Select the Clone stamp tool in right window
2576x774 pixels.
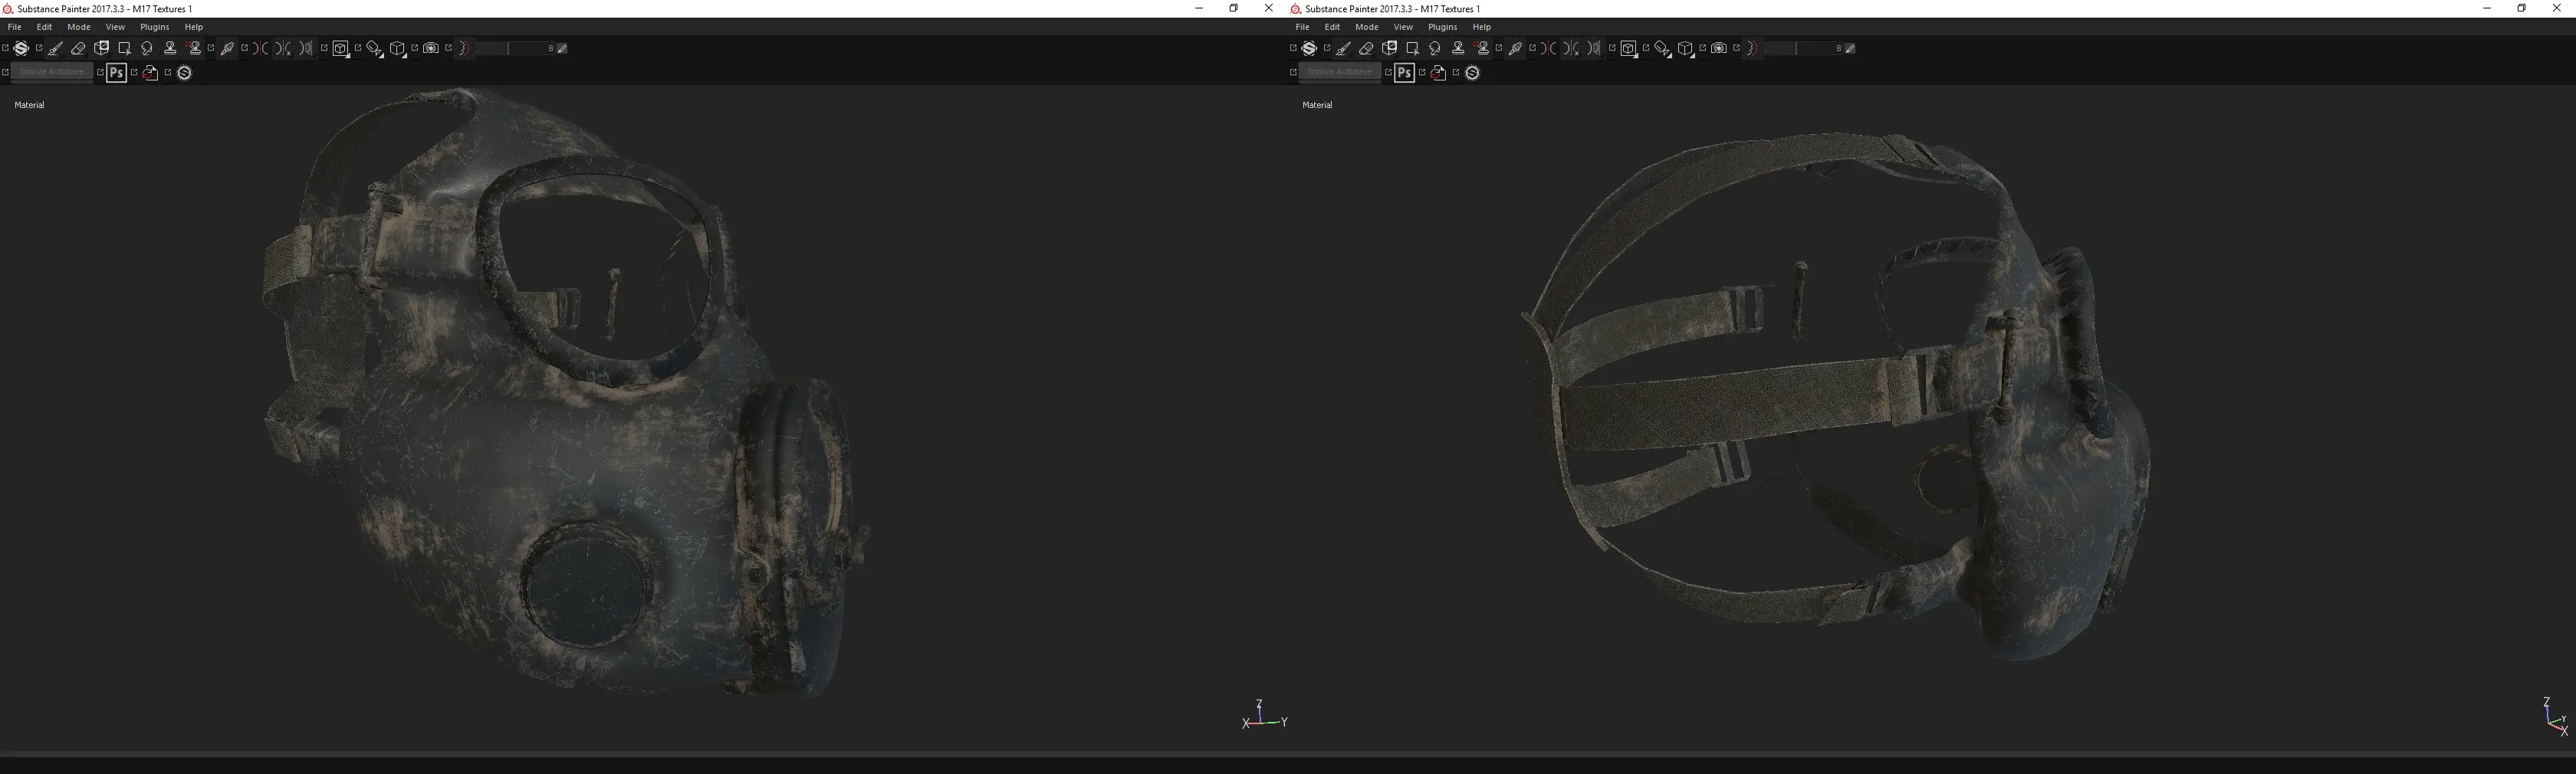point(1458,48)
